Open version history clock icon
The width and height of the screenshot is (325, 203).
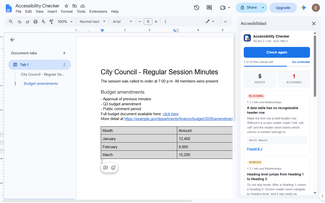tap(197, 8)
